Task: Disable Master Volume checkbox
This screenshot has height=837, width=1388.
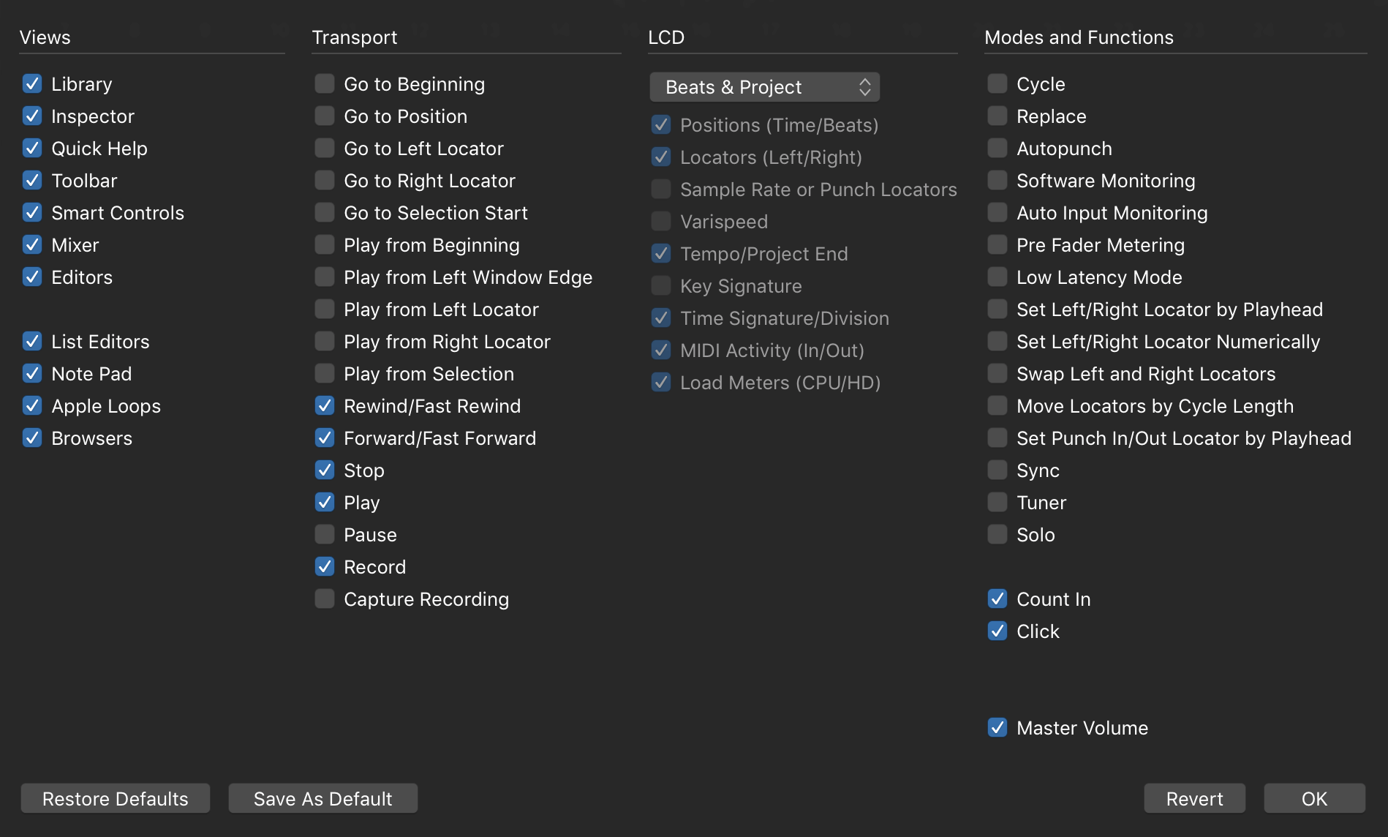Action: coord(997,727)
